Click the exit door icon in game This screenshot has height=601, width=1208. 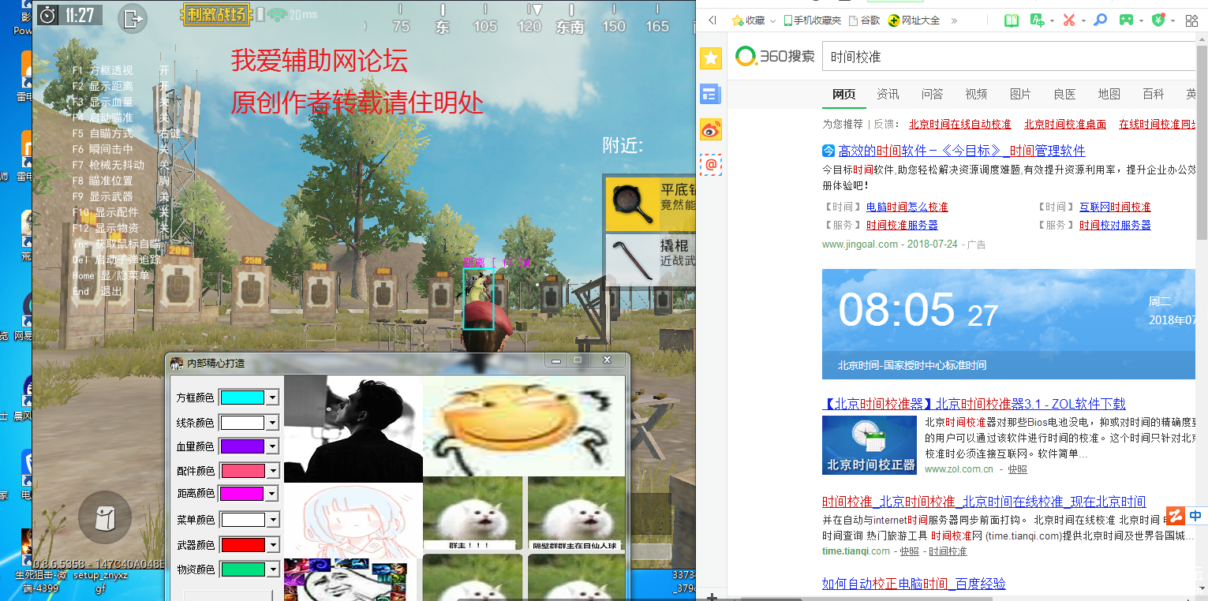click(x=133, y=17)
